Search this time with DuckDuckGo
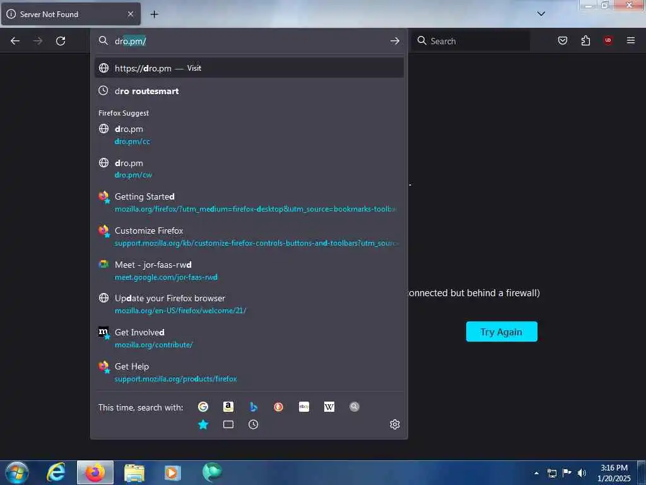 point(278,407)
